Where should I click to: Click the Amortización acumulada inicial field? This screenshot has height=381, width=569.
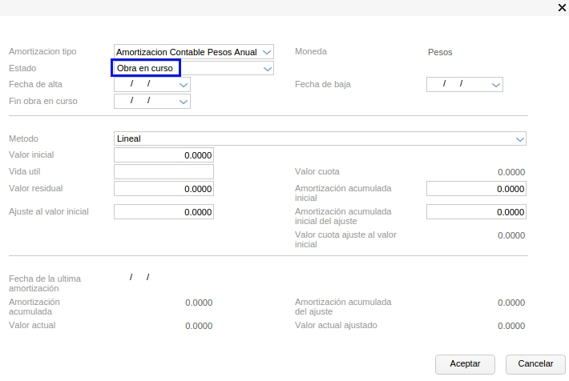click(476, 189)
